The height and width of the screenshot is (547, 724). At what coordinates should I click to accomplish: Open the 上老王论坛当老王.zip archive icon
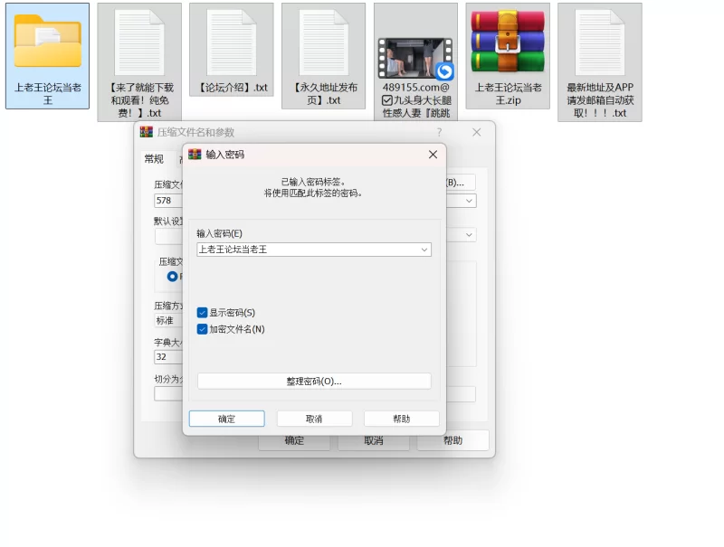pos(508,42)
